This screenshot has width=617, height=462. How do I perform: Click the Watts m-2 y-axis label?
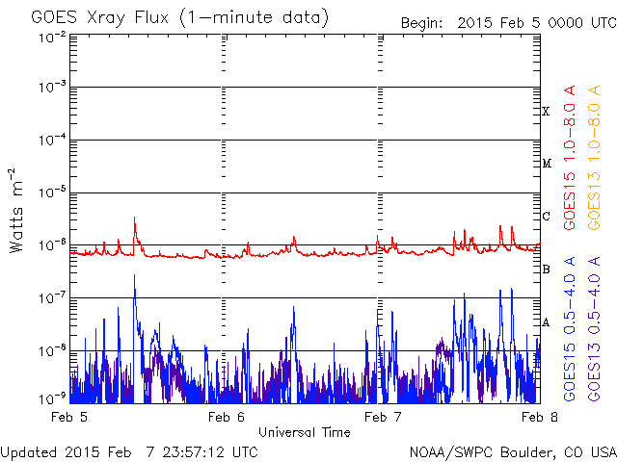click(x=17, y=210)
